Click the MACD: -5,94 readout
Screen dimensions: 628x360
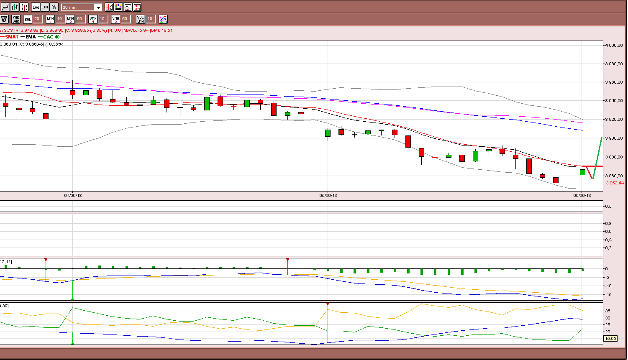(x=135, y=30)
